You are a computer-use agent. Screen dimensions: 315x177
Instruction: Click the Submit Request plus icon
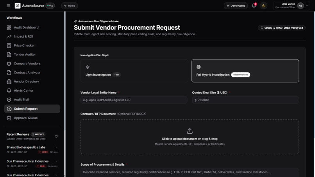(x=9, y=109)
